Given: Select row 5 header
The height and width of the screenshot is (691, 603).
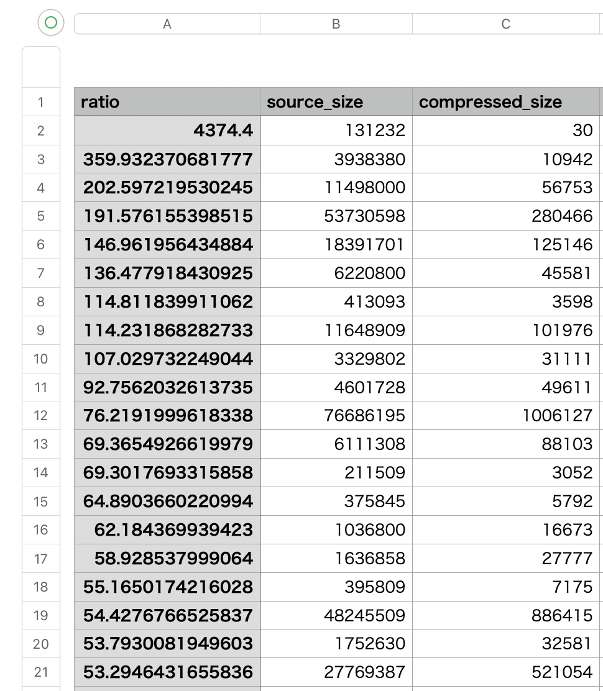Looking at the screenshot, I should point(41,216).
